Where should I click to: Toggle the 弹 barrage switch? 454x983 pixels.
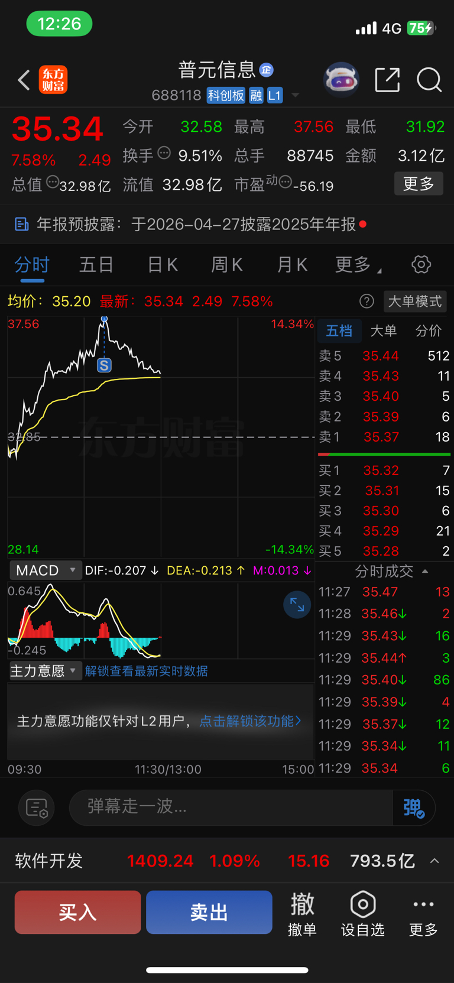click(x=414, y=807)
